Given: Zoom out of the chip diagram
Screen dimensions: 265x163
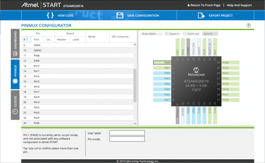Looking at the screenshot, I should 191,34.
